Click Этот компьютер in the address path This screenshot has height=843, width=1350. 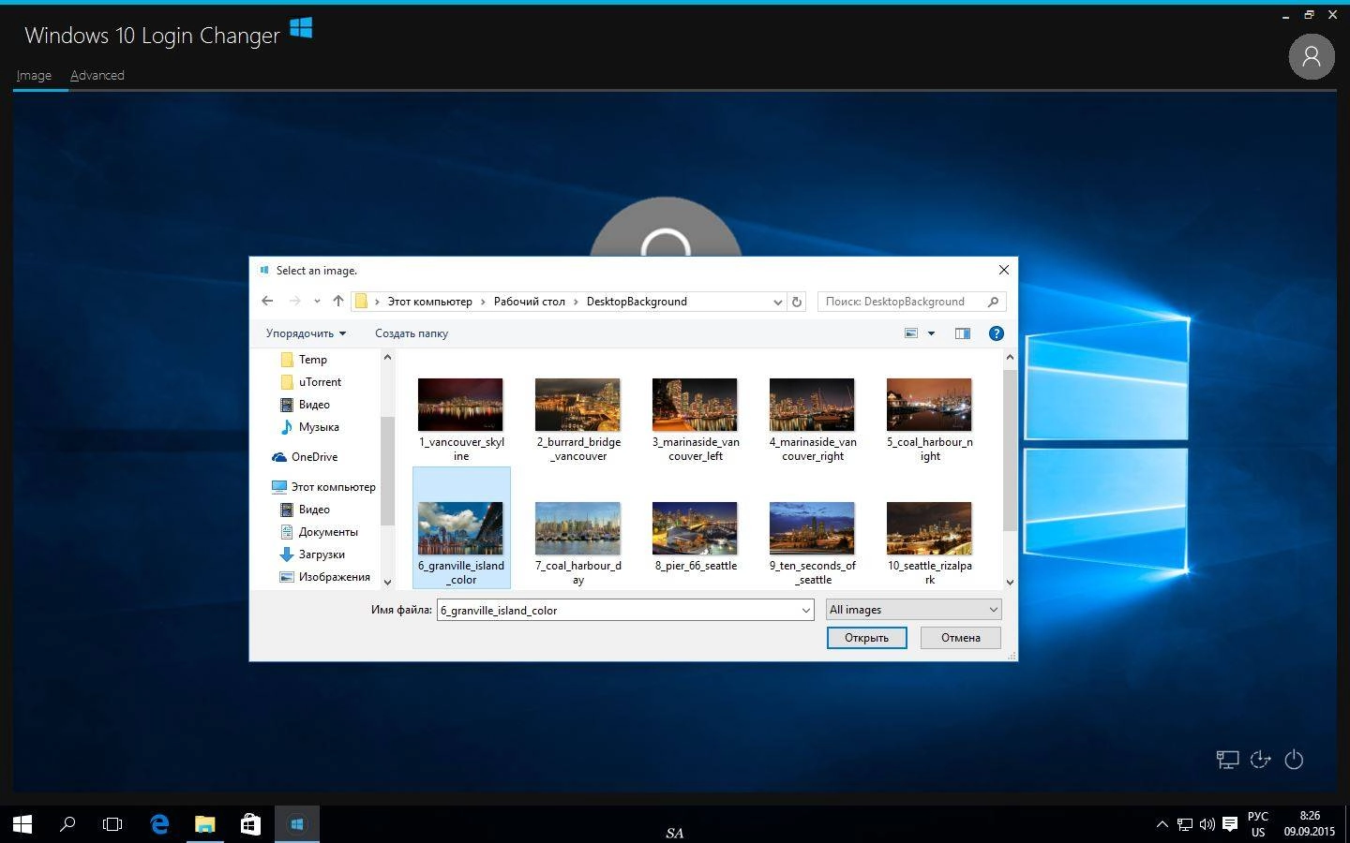coord(429,302)
